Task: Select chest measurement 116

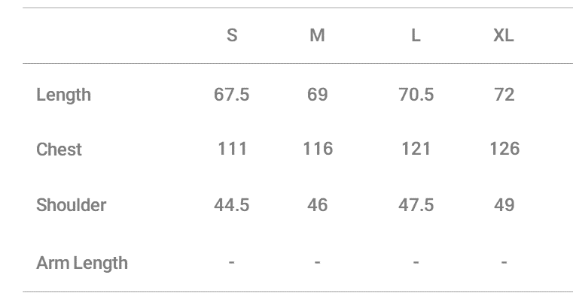Action: pos(317,149)
